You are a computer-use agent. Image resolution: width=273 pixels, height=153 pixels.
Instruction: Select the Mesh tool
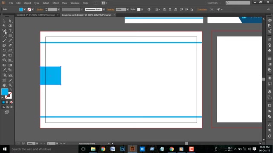[x=4, y=65]
